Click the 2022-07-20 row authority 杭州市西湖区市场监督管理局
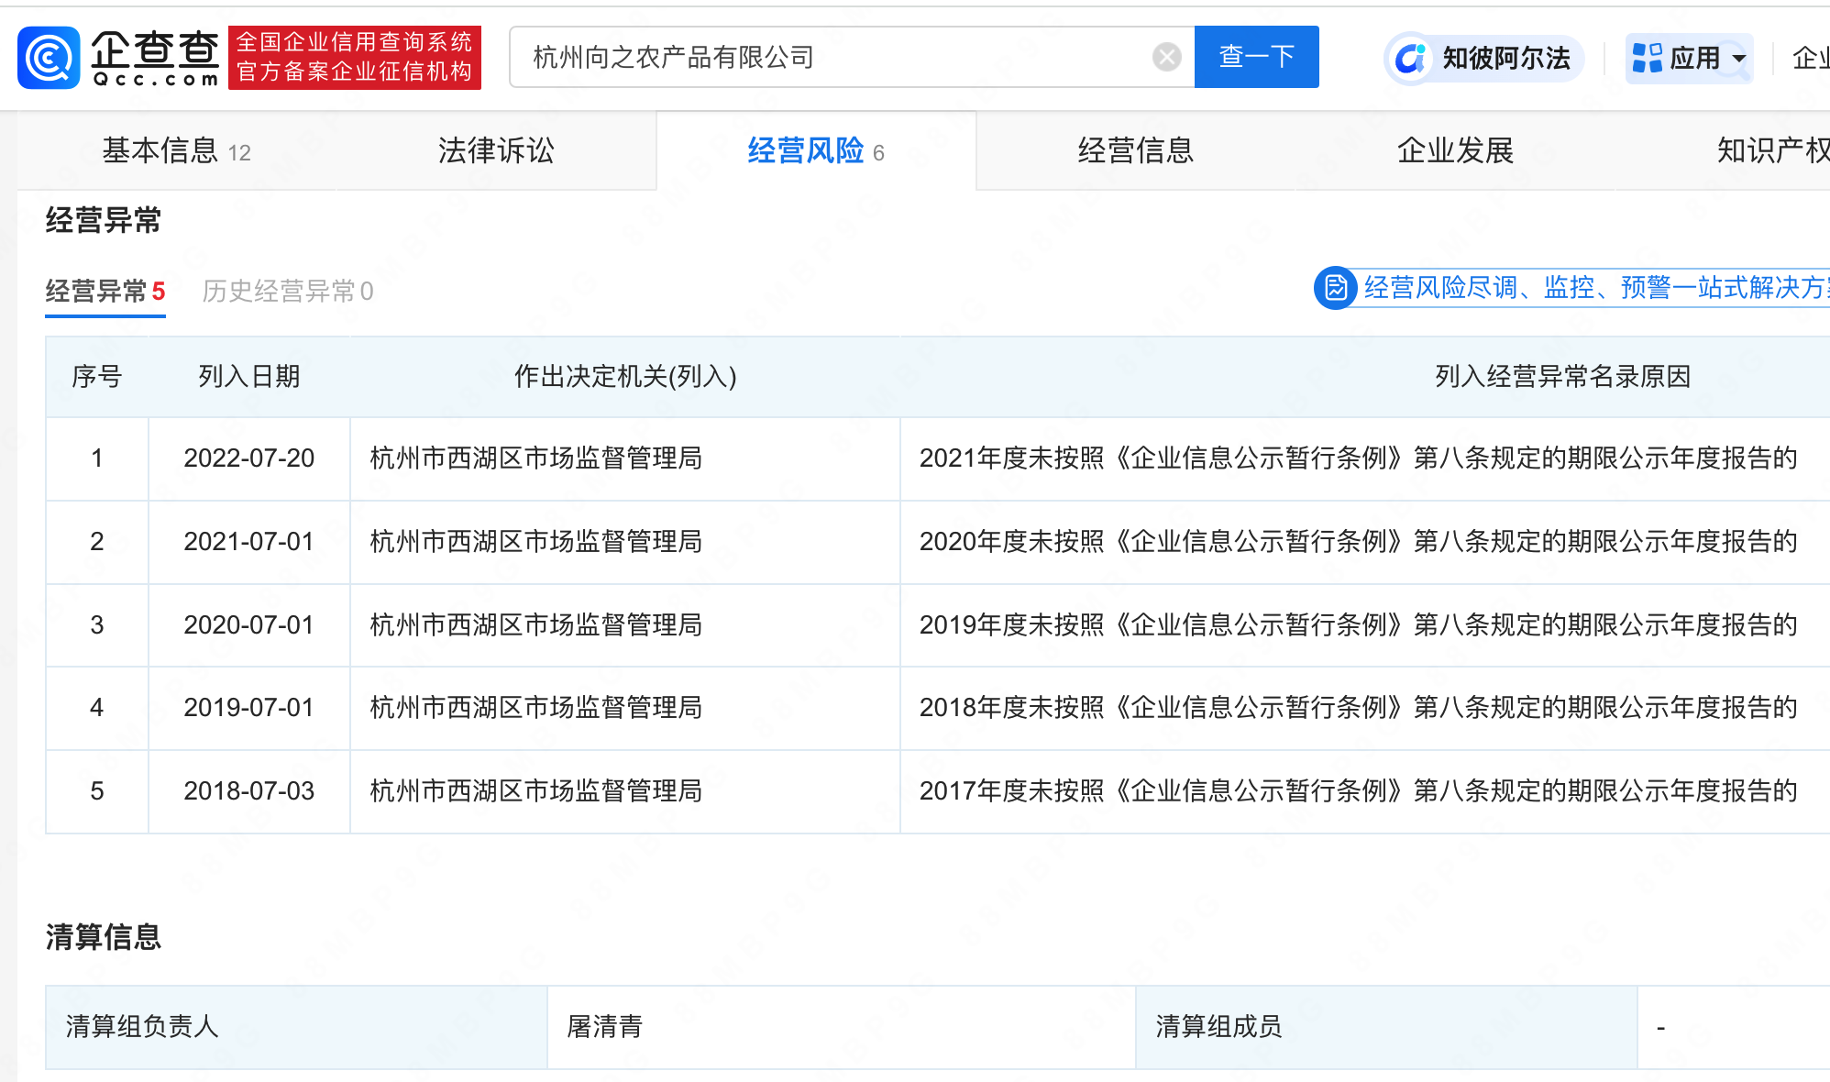The height and width of the screenshot is (1082, 1830). 535,458
